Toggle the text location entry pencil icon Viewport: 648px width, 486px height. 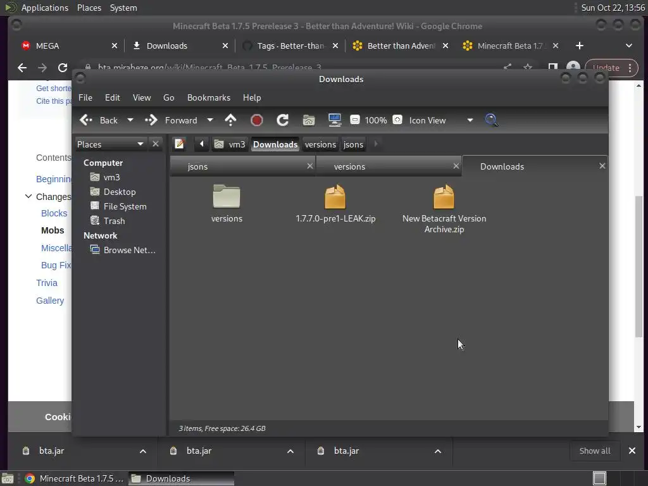point(179,144)
